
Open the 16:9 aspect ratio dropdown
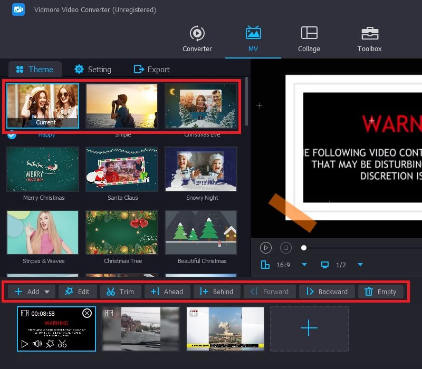click(304, 265)
